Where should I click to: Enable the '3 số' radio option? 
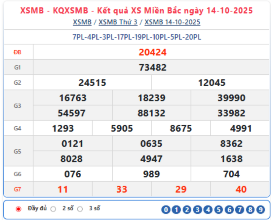point(80,209)
